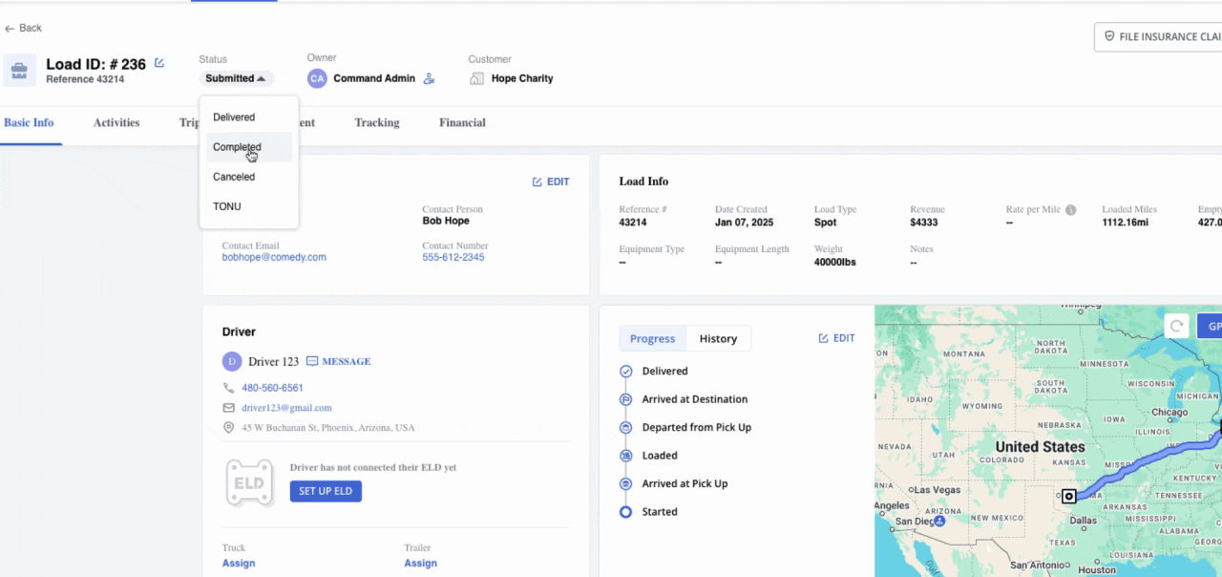
Task: Click the pencil icon beside Load ID
Action: pos(159,63)
